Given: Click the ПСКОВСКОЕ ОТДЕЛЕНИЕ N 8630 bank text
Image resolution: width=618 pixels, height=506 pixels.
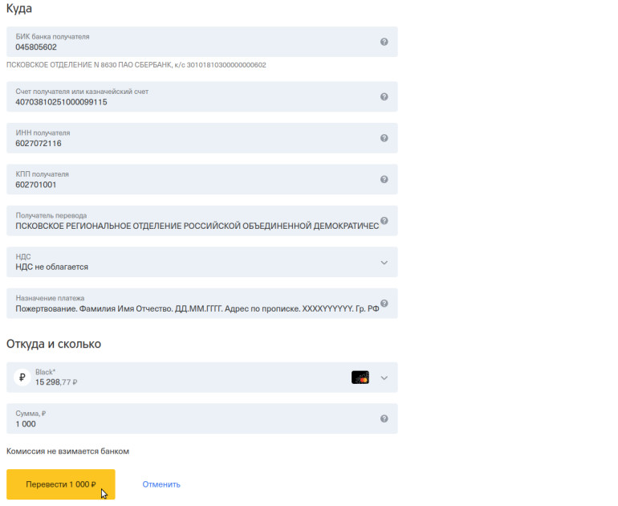Looking at the screenshot, I should pos(136,65).
